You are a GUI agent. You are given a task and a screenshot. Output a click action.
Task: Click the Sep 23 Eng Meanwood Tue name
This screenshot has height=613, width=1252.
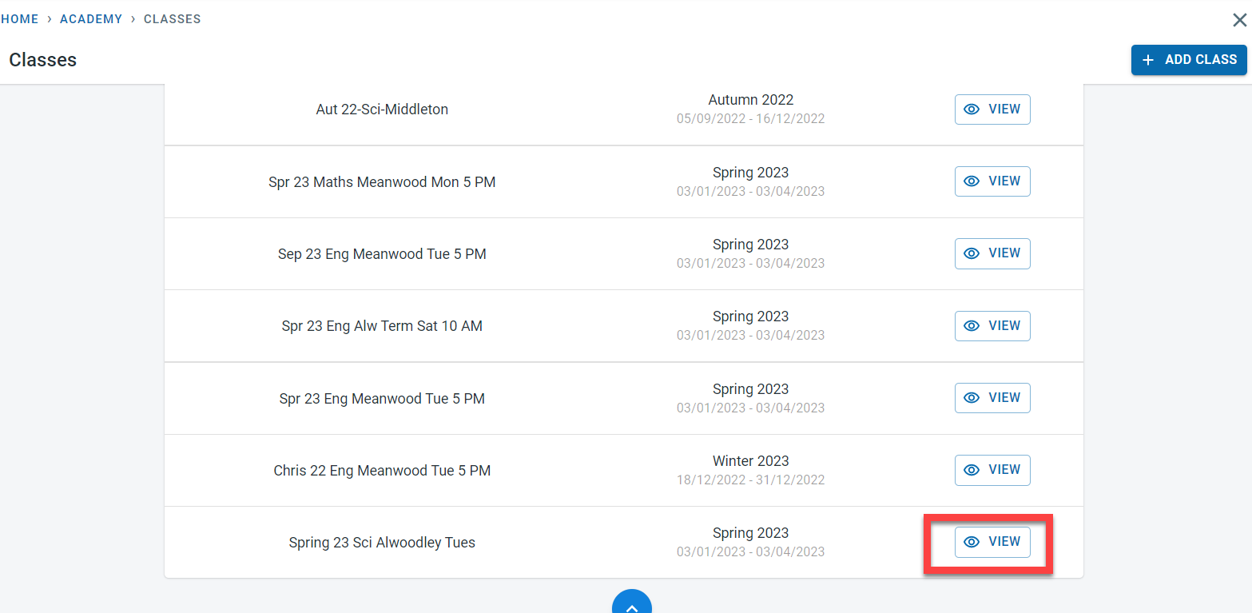[x=382, y=254]
